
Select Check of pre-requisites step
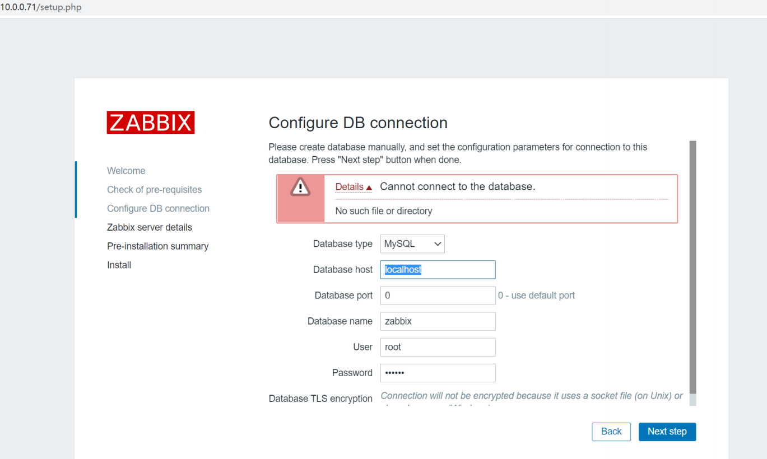pos(154,190)
